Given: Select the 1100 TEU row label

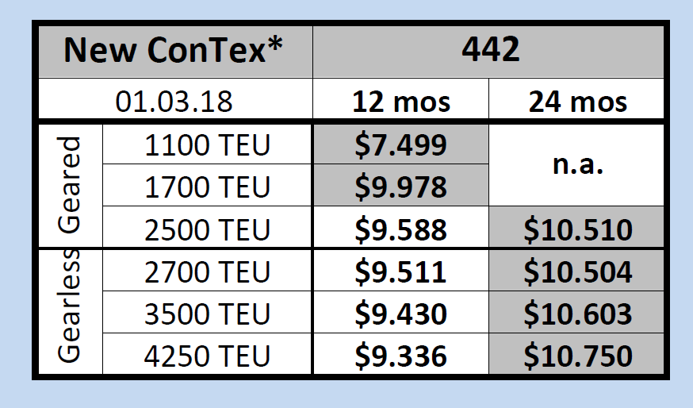Looking at the screenshot, I should click(208, 145).
